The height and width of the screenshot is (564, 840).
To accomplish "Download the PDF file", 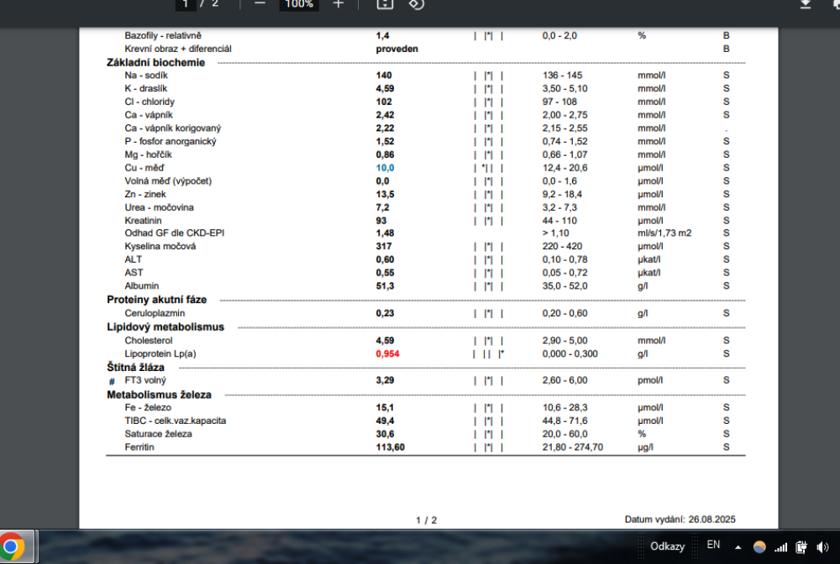I will (x=806, y=4).
